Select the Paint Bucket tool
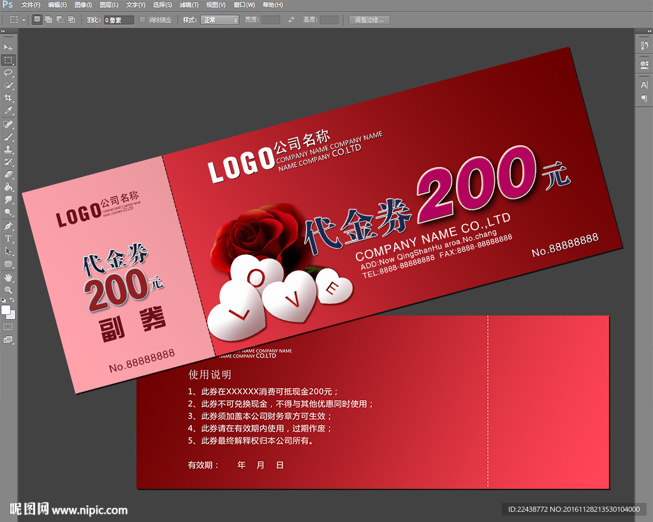653x522 pixels. 8,187
